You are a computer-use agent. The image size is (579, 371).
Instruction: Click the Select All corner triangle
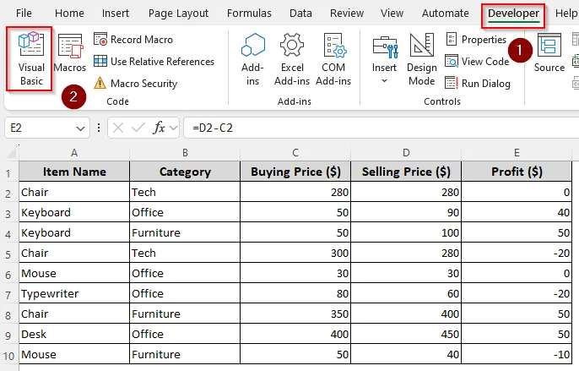click(x=12, y=153)
